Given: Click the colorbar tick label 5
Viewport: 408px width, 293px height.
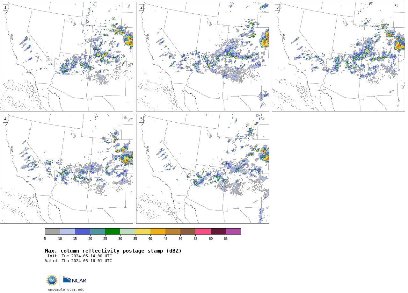Looking at the screenshot, I should pos(45,239).
